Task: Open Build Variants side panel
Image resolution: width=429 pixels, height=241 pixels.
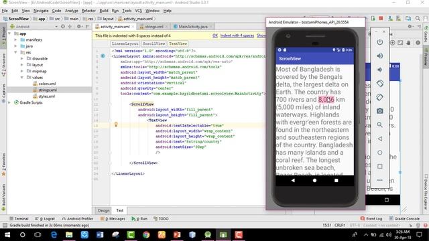Action: 3,197
